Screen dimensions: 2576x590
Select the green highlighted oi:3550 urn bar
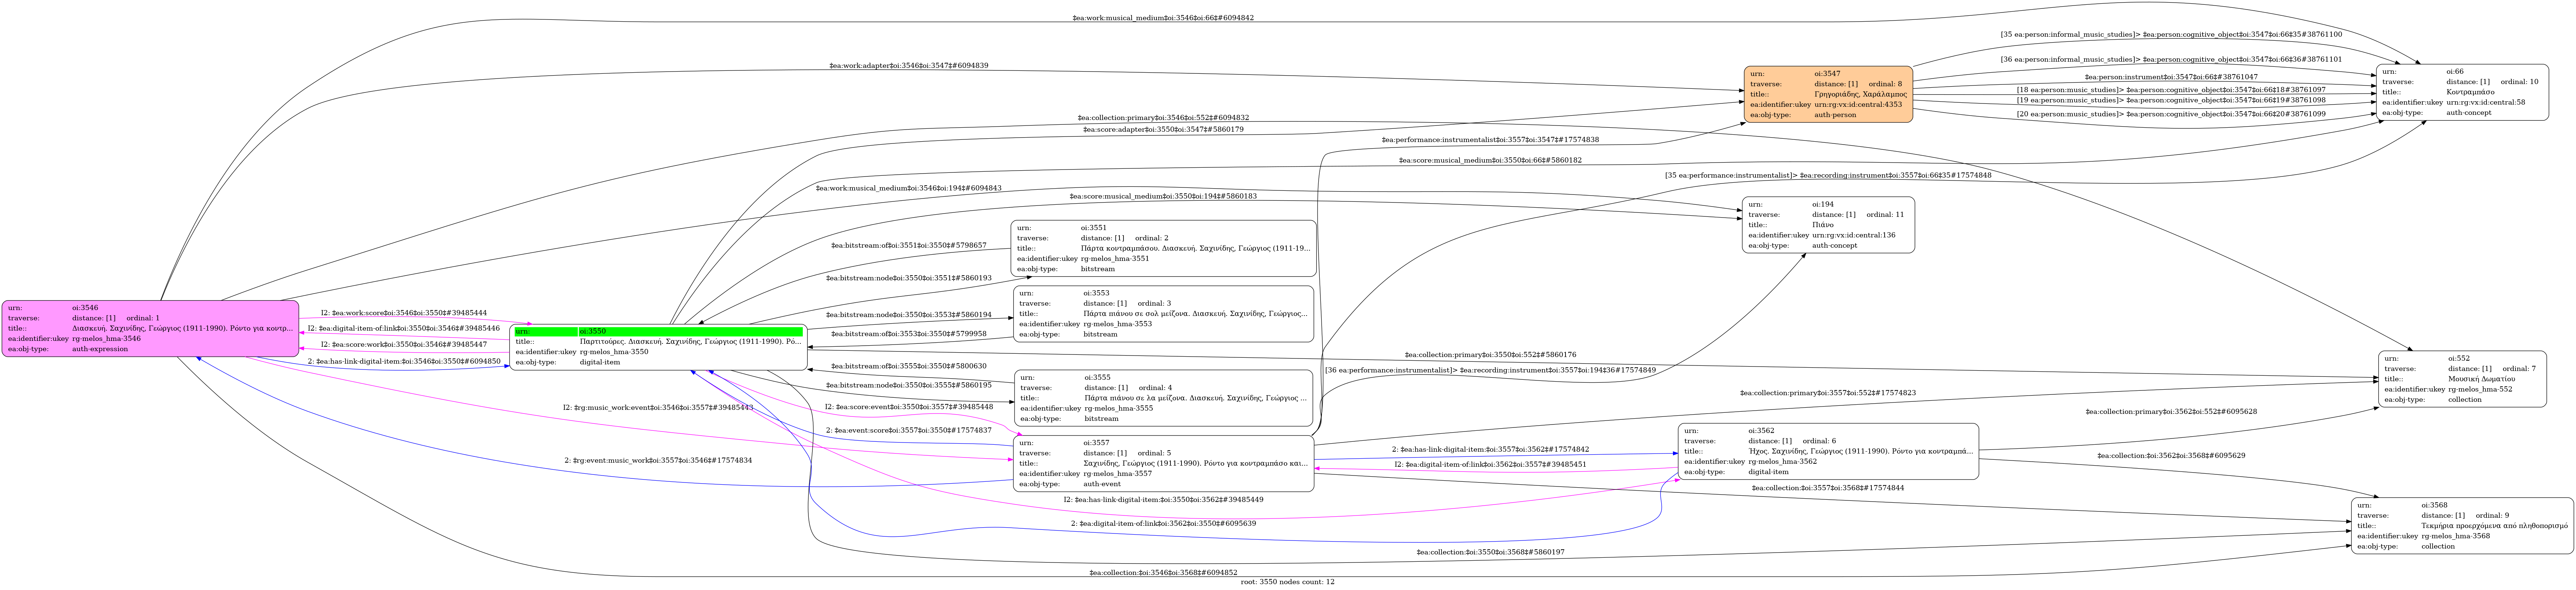(x=658, y=331)
